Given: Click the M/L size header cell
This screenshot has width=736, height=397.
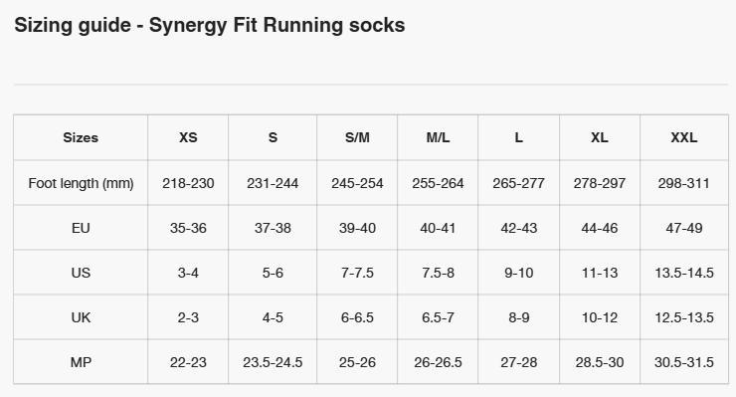Looking at the screenshot, I should click(x=438, y=137).
